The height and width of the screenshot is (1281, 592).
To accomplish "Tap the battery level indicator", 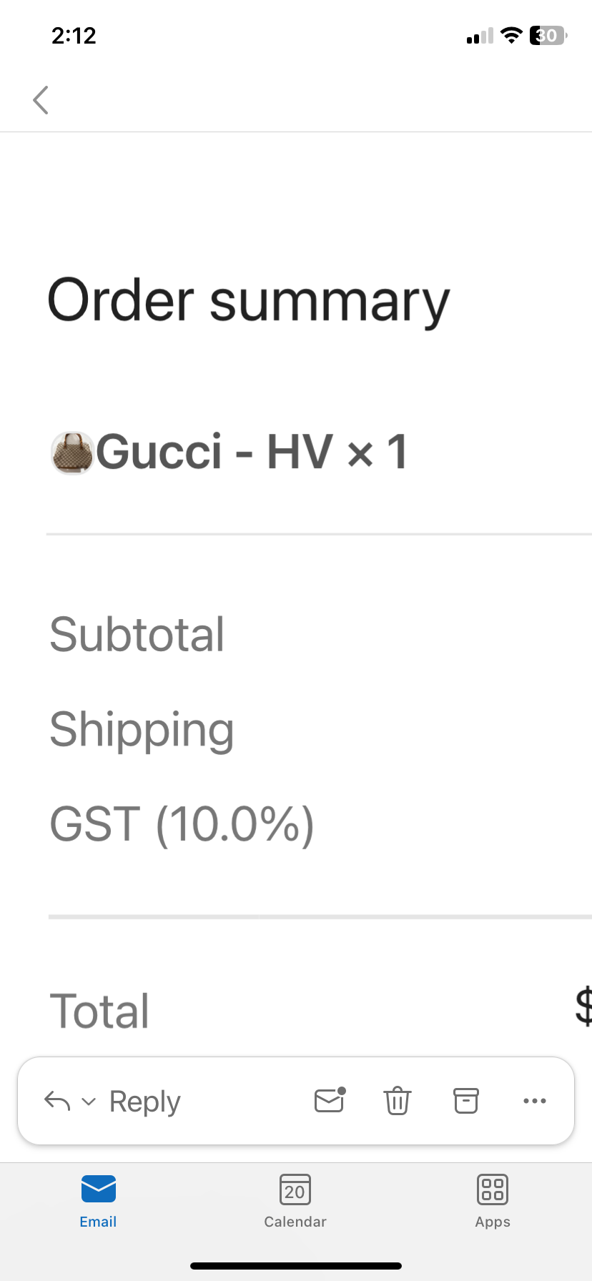I will [546, 36].
